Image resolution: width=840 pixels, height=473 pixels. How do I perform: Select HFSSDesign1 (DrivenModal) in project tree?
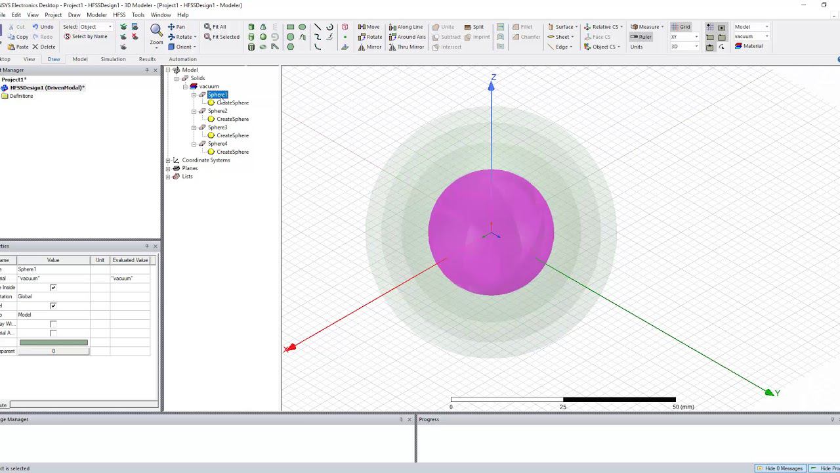tap(47, 87)
